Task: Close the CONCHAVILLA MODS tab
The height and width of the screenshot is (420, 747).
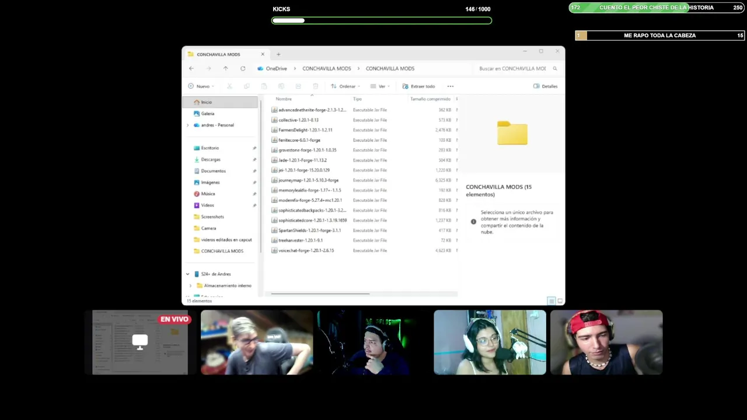Action: [263, 54]
